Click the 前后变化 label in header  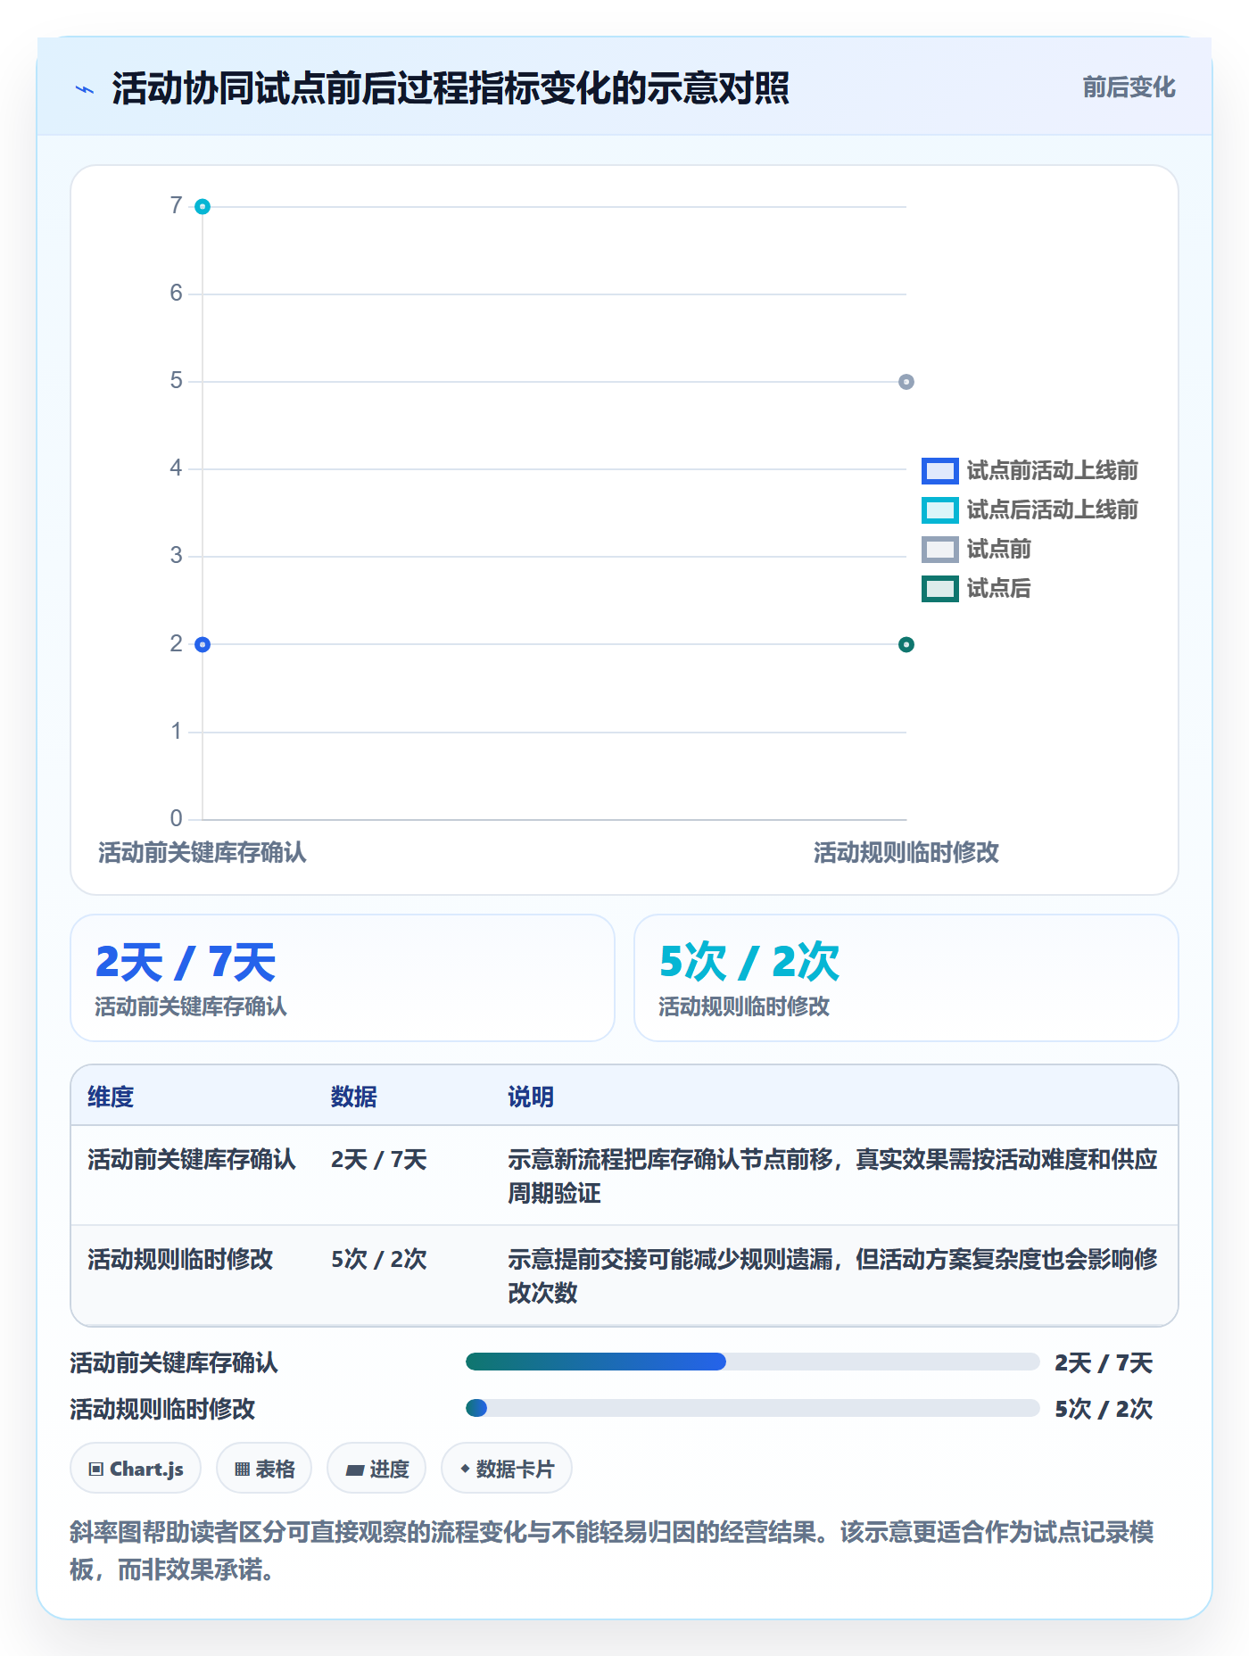coord(1129,87)
